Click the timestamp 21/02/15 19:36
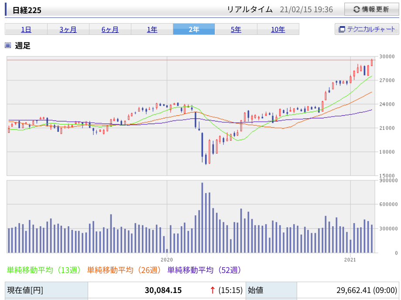The image size is (401, 300). coord(306,10)
